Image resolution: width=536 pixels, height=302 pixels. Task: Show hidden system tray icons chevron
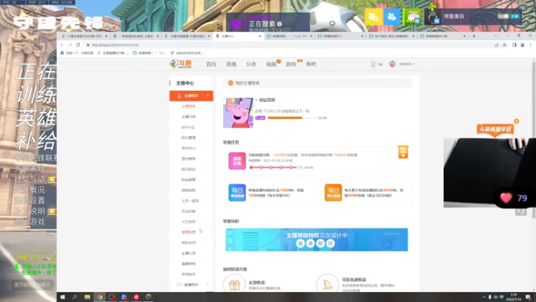(484, 297)
